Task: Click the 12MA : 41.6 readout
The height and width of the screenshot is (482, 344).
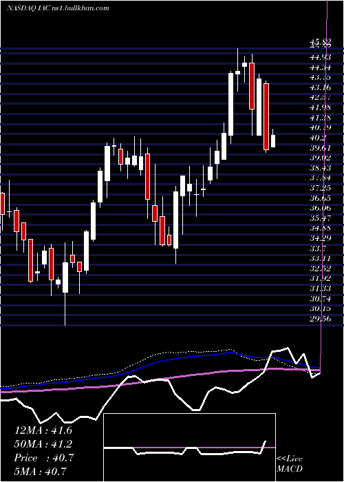Action: [x=43, y=430]
